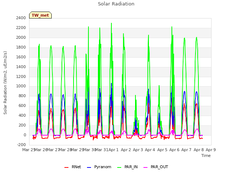Click the vertical Solar Radiation axis label
Image resolution: width=233 pixels, height=174 pixels.
[x=5, y=83]
